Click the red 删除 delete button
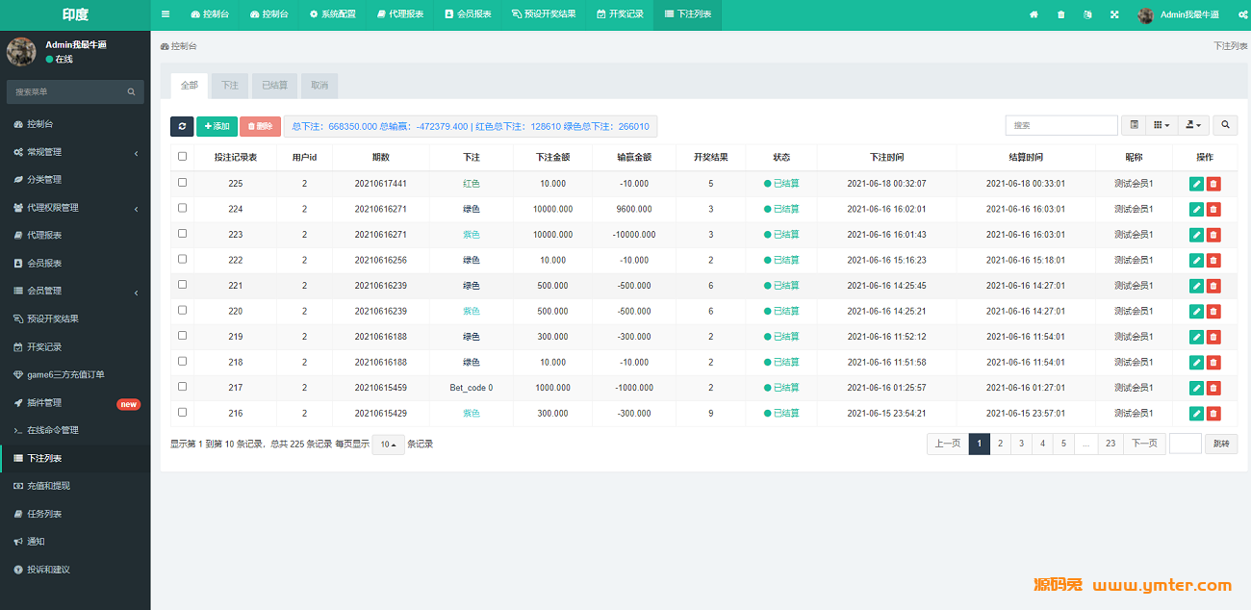 pos(260,126)
